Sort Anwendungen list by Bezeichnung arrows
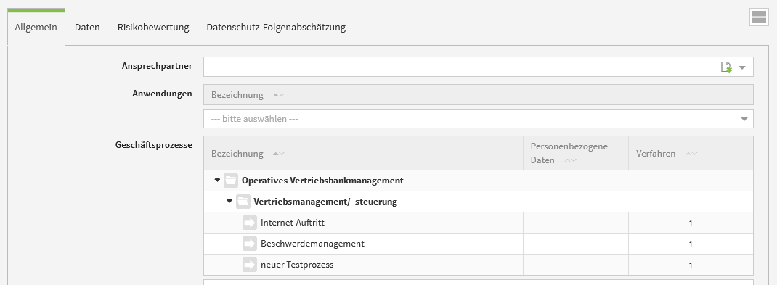Image resolution: width=777 pixels, height=285 pixels. point(279,95)
